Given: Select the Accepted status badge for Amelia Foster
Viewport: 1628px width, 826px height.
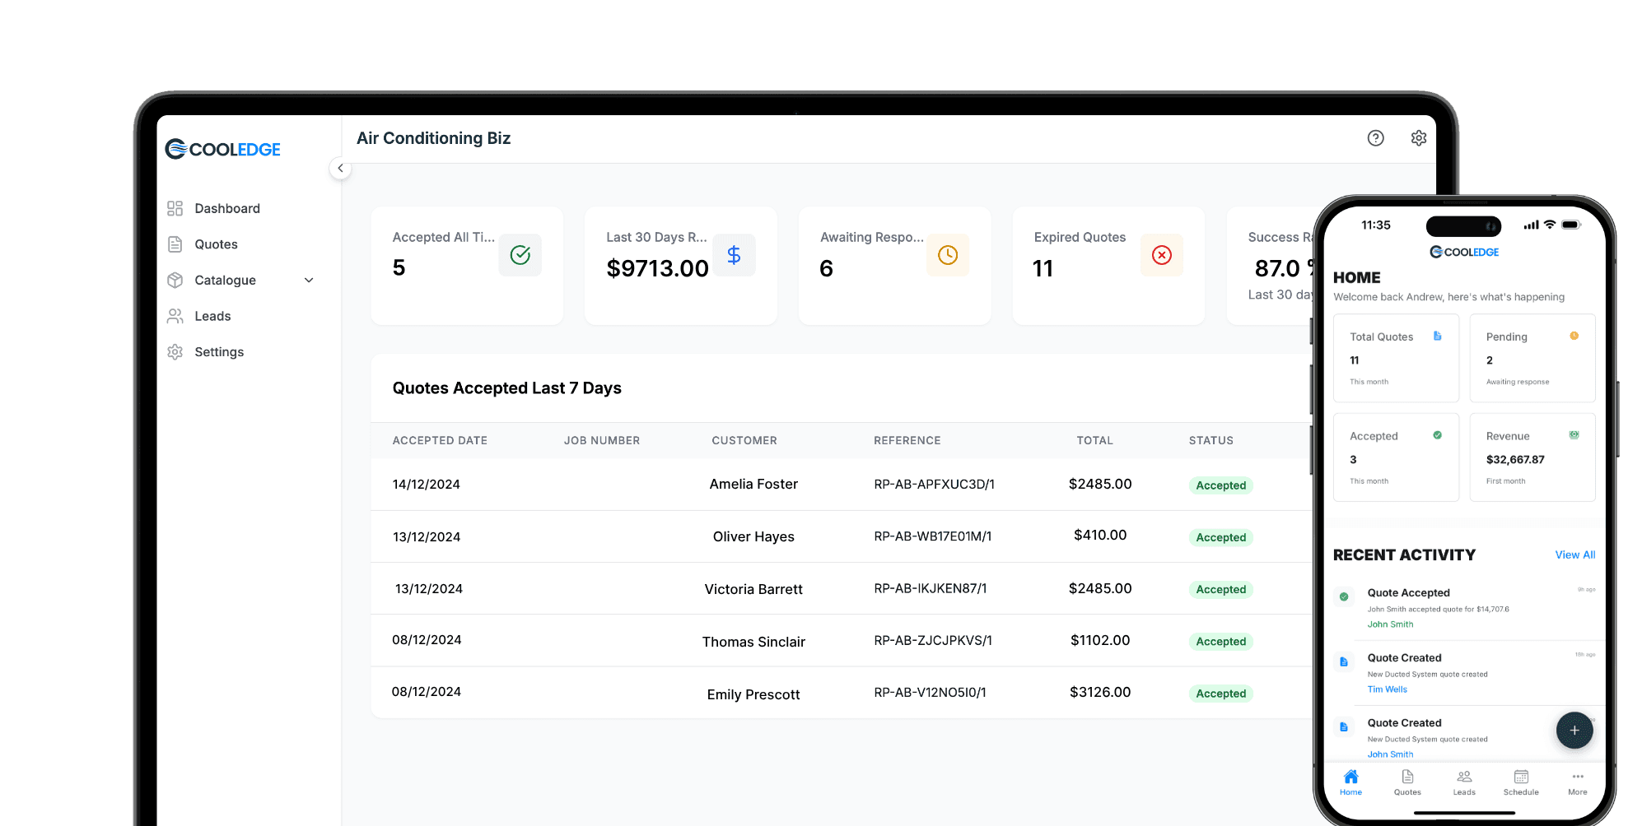Looking at the screenshot, I should click(x=1220, y=485).
